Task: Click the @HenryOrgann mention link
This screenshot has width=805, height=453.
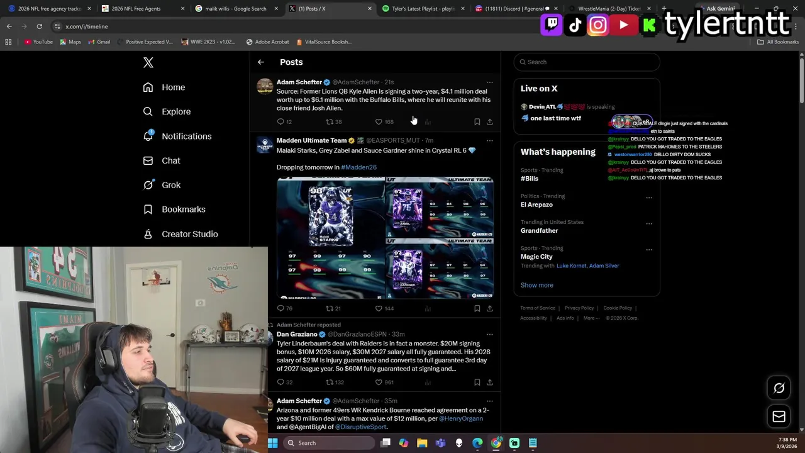Action: tap(461, 418)
